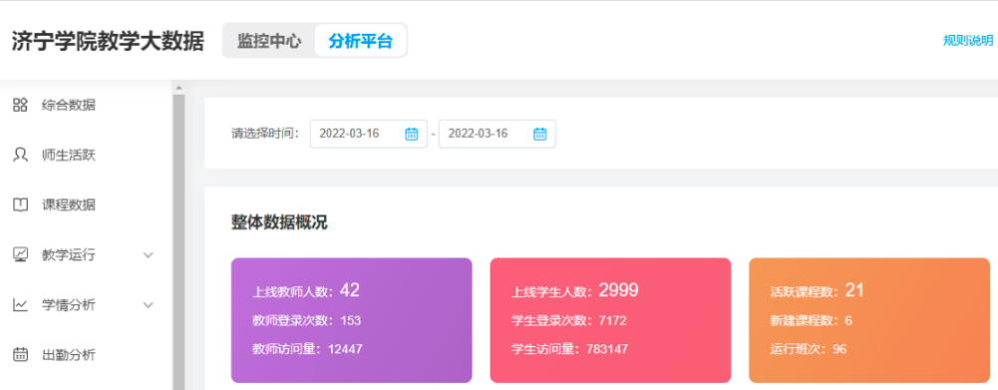Open the end date calendar icon
The height and width of the screenshot is (390, 998).
click(x=539, y=134)
